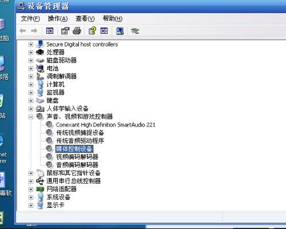Expand the Secure Digital host controllers node

pos(31,45)
